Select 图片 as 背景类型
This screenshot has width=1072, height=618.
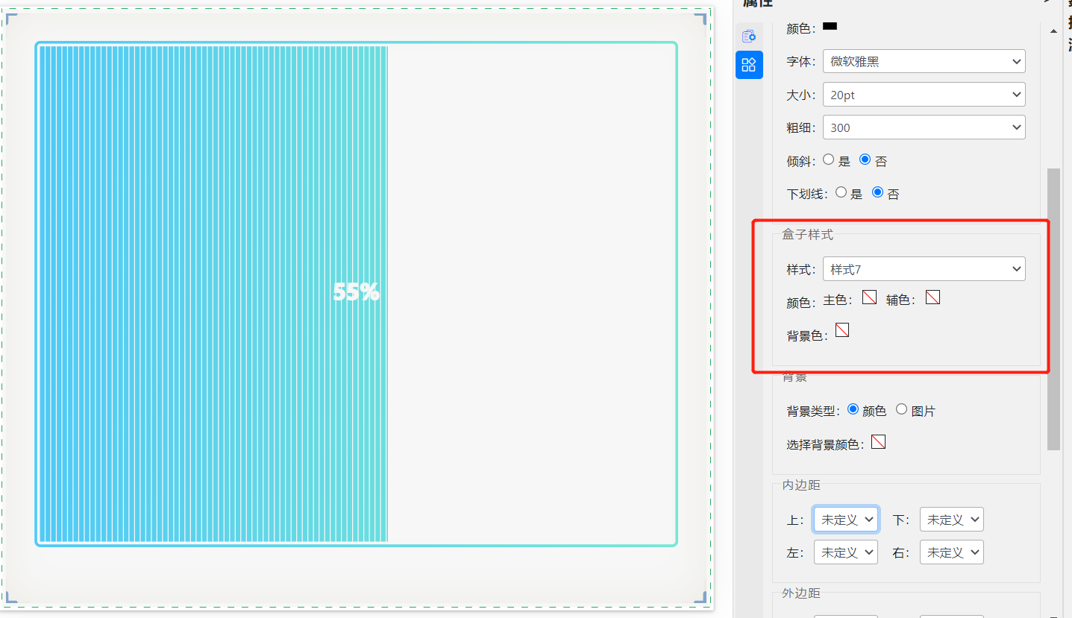point(902,409)
